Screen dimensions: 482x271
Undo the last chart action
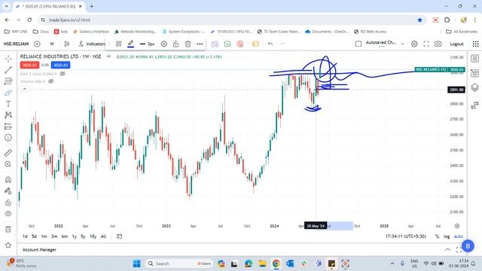click(x=270, y=44)
